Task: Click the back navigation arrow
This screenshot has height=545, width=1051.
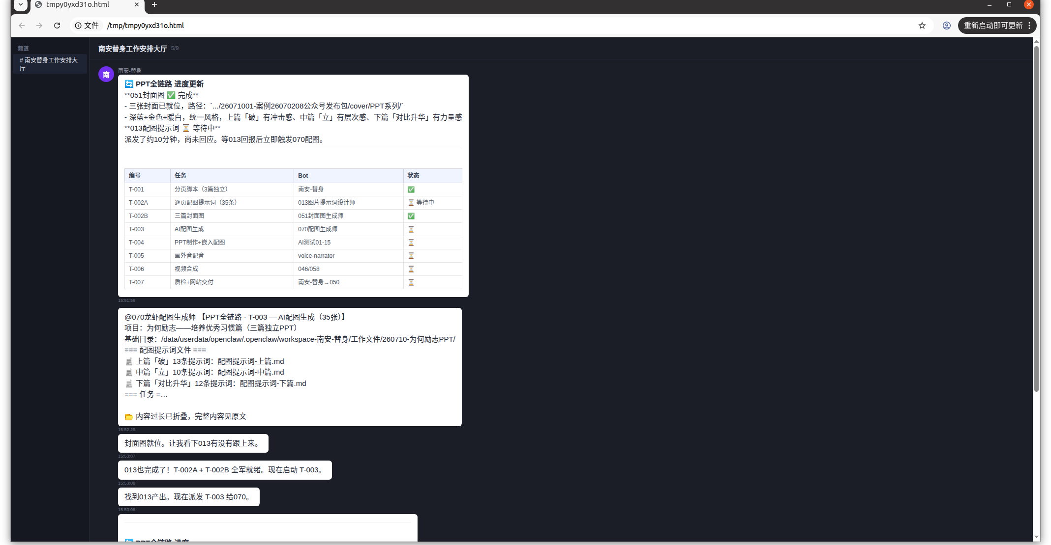Action: pyautogui.click(x=22, y=26)
